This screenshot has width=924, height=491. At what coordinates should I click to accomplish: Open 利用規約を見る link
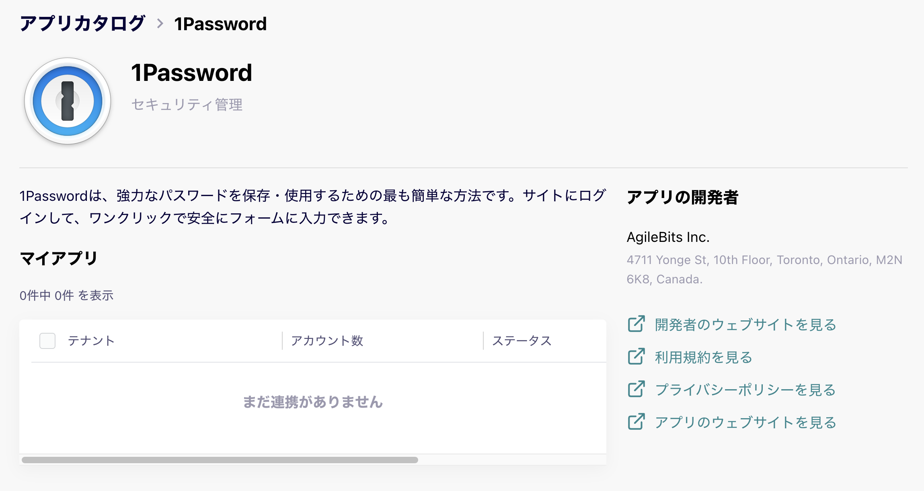[703, 357]
